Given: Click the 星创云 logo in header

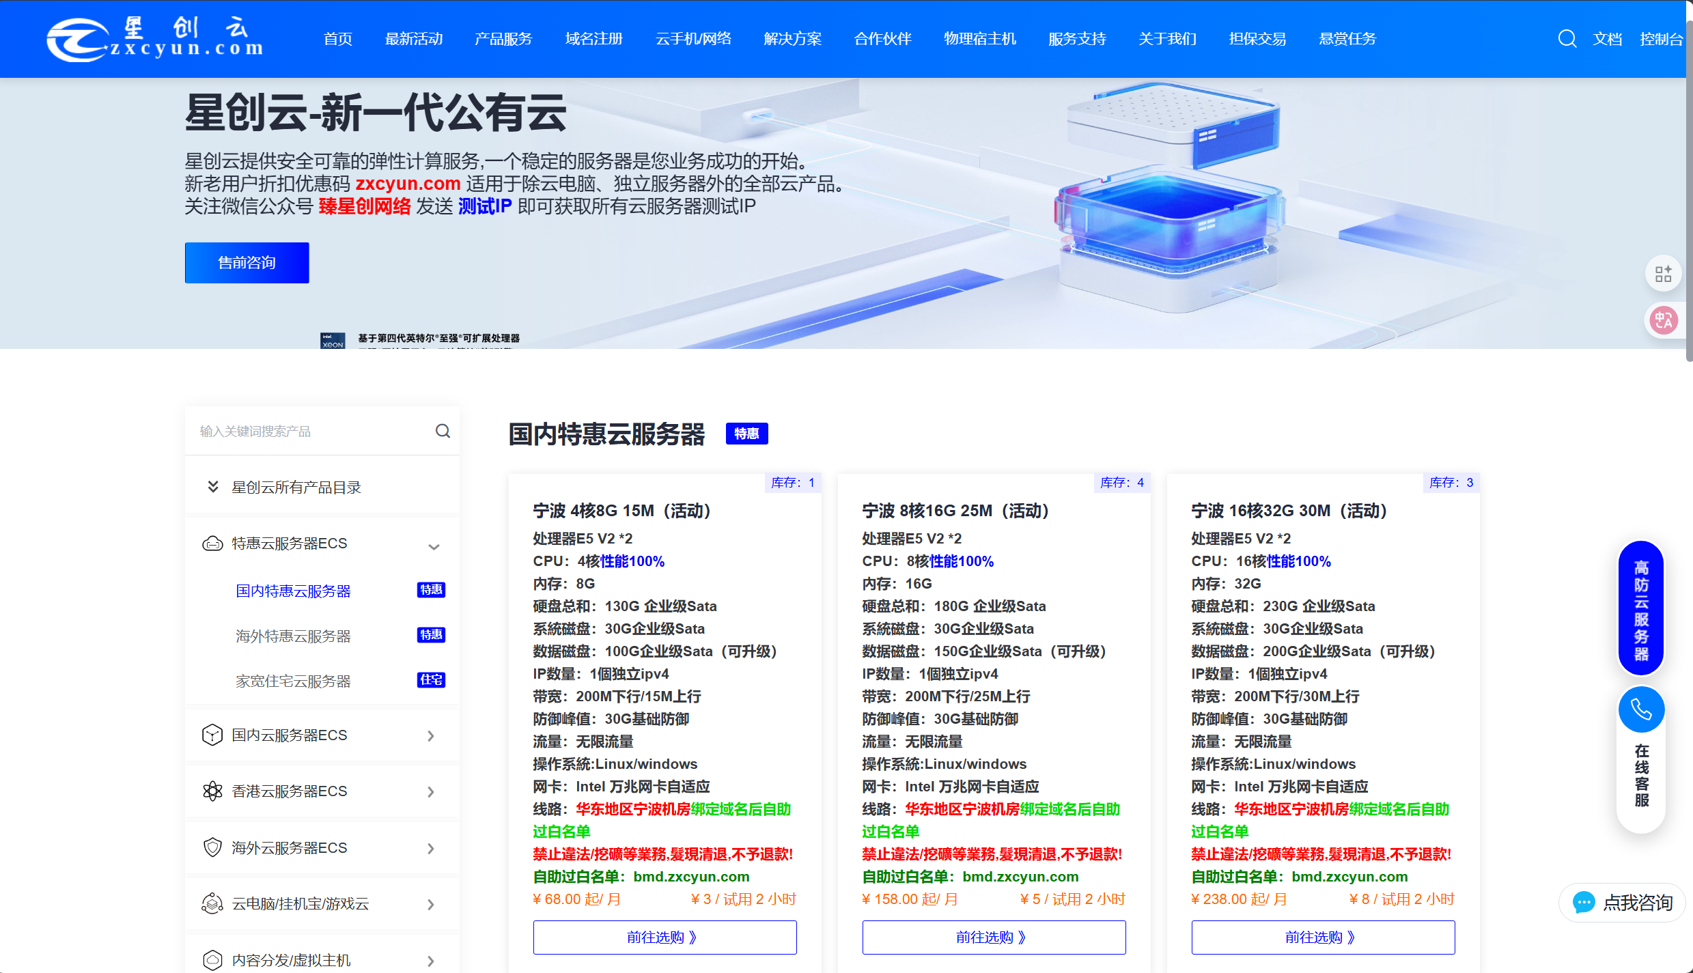Looking at the screenshot, I should (x=155, y=38).
